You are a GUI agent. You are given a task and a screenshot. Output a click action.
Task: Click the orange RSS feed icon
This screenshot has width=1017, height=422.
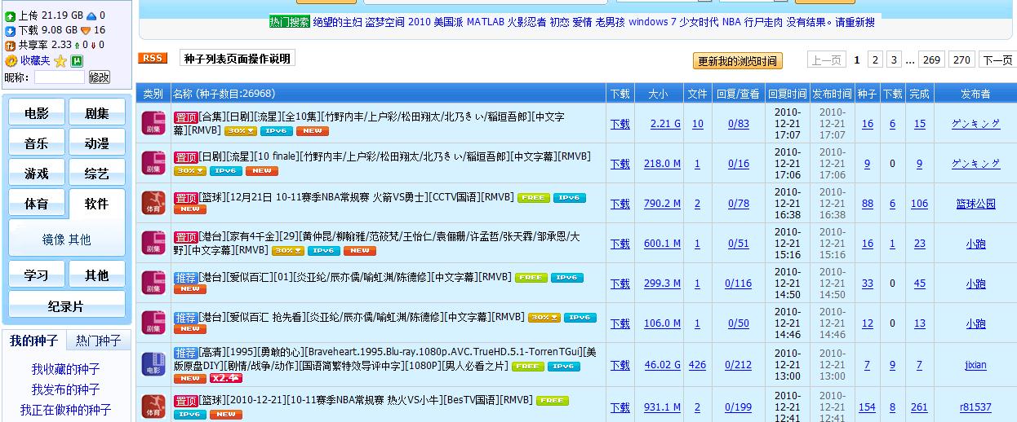153,58
